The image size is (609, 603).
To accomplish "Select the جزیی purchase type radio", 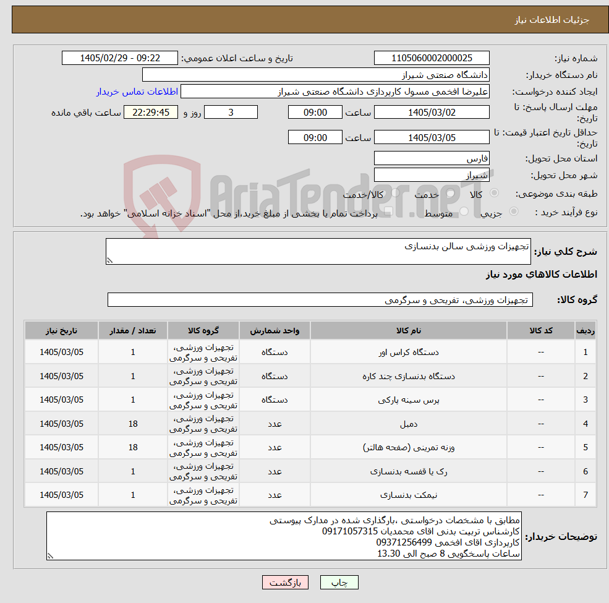I will coord(513,212).
